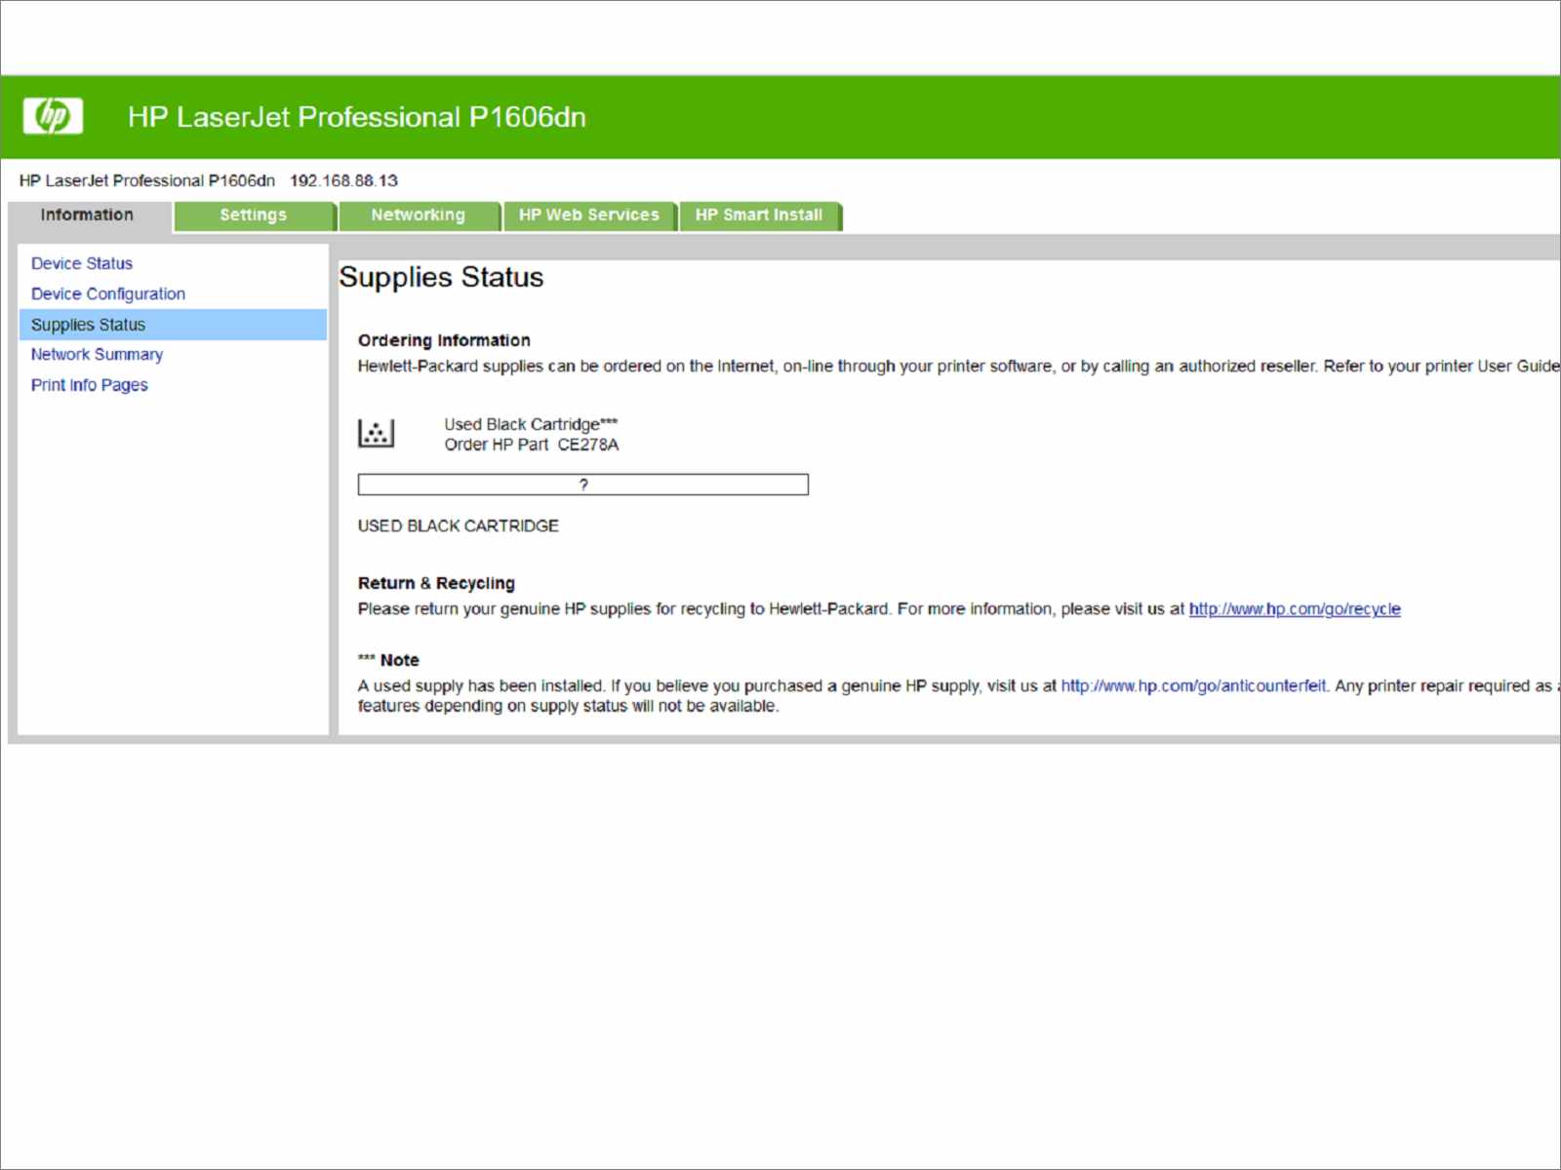Screen dimensions: 1561x1170
Task: Go to HP Web Services tab
Action: point(589,215)
